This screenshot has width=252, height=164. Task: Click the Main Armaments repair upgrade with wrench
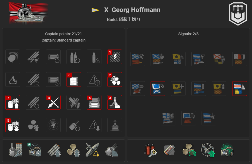coord(15,150)
